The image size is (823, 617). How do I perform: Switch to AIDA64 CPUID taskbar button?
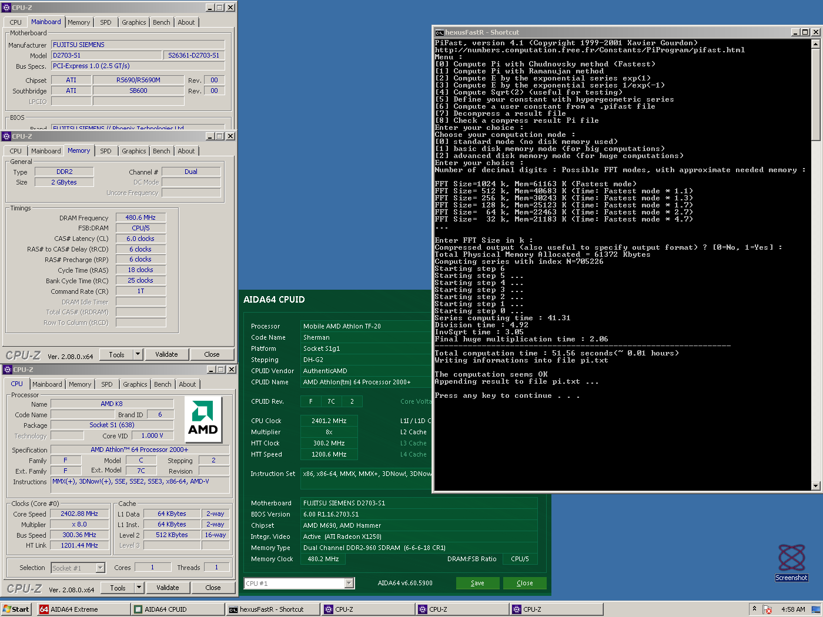[x=178, y=609]
